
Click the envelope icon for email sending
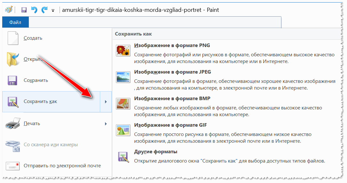click(12, 165)
